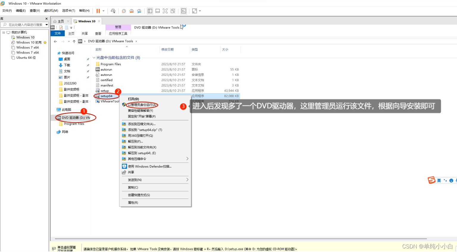Open the 2022290 folder in quick access
Viewport: 457px width, 252px height.
(x=70, y=84)
